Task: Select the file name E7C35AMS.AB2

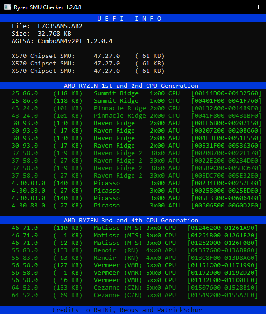Action: coord(60,26)
